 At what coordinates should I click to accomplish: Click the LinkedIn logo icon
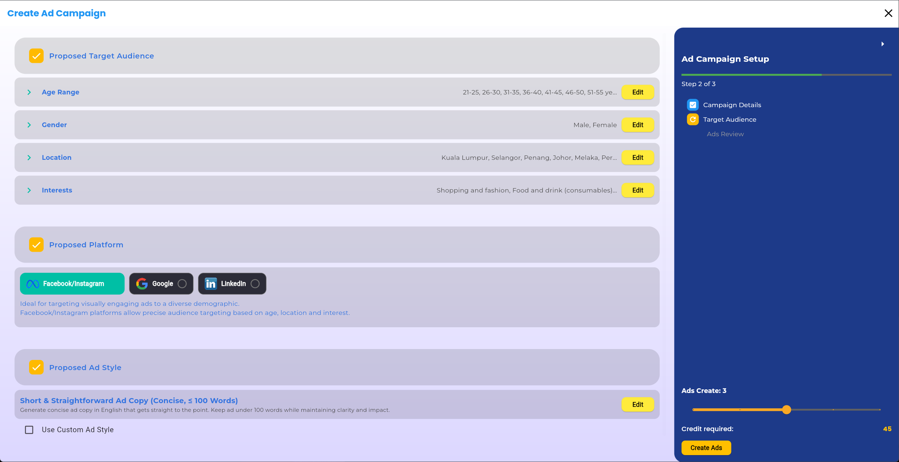click(211, 284)
